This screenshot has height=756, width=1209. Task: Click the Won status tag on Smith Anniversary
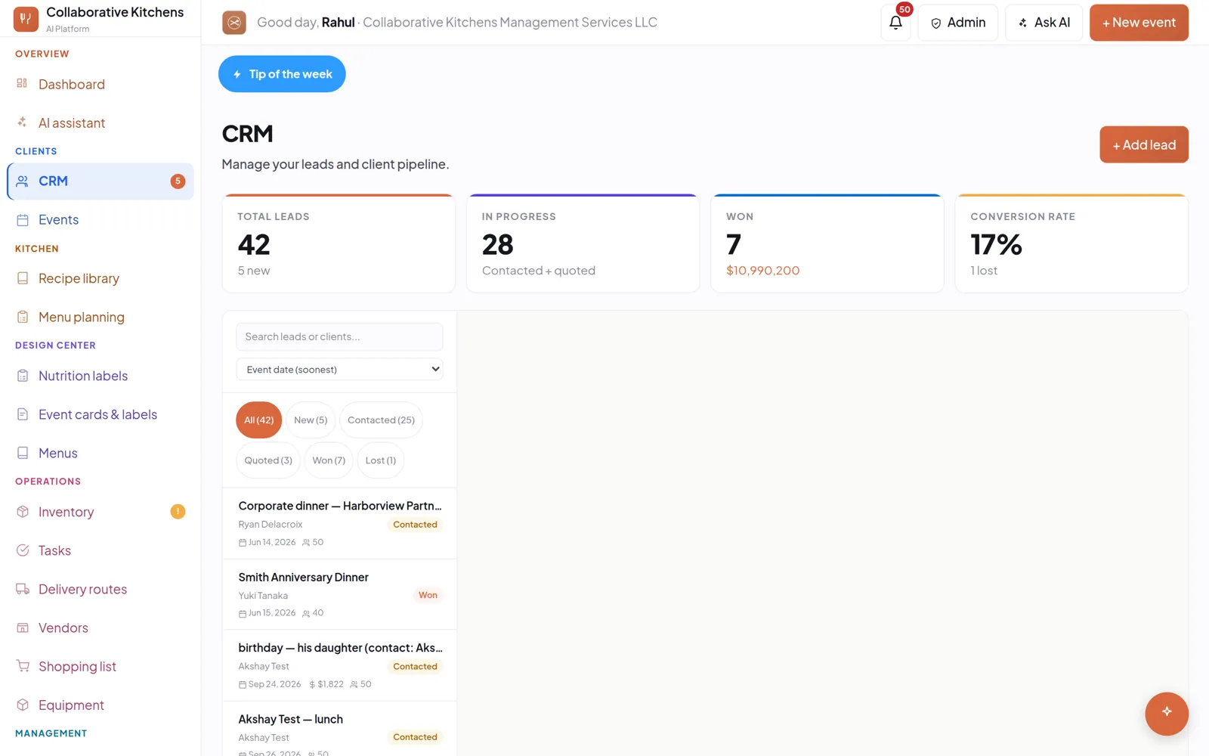(x=428, y=595)
